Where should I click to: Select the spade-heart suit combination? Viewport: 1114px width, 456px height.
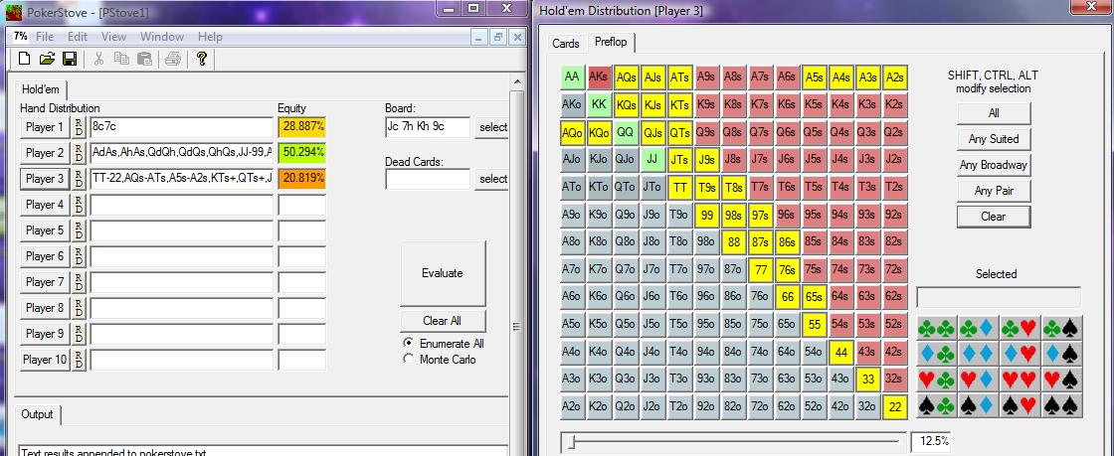point(1021,405)
